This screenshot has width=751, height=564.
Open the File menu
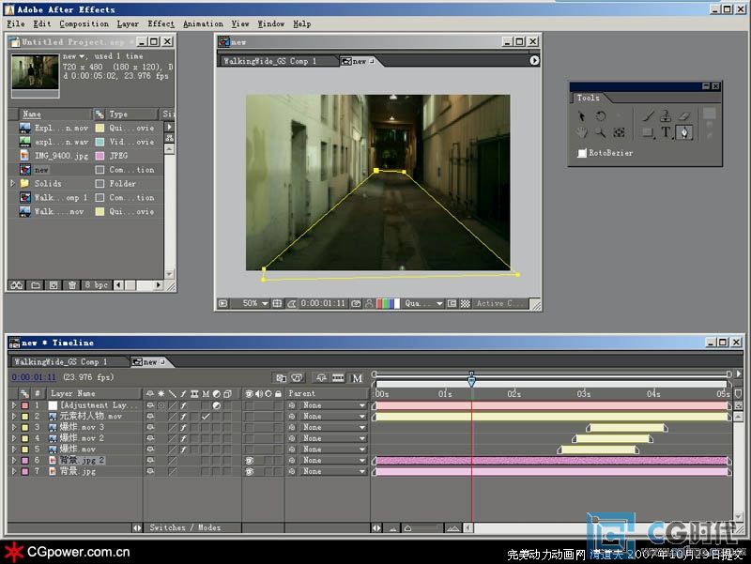click(x=16, y=23)
